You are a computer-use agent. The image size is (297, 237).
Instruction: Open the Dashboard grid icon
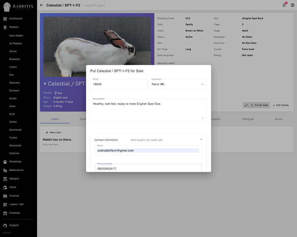click(5, 18)
